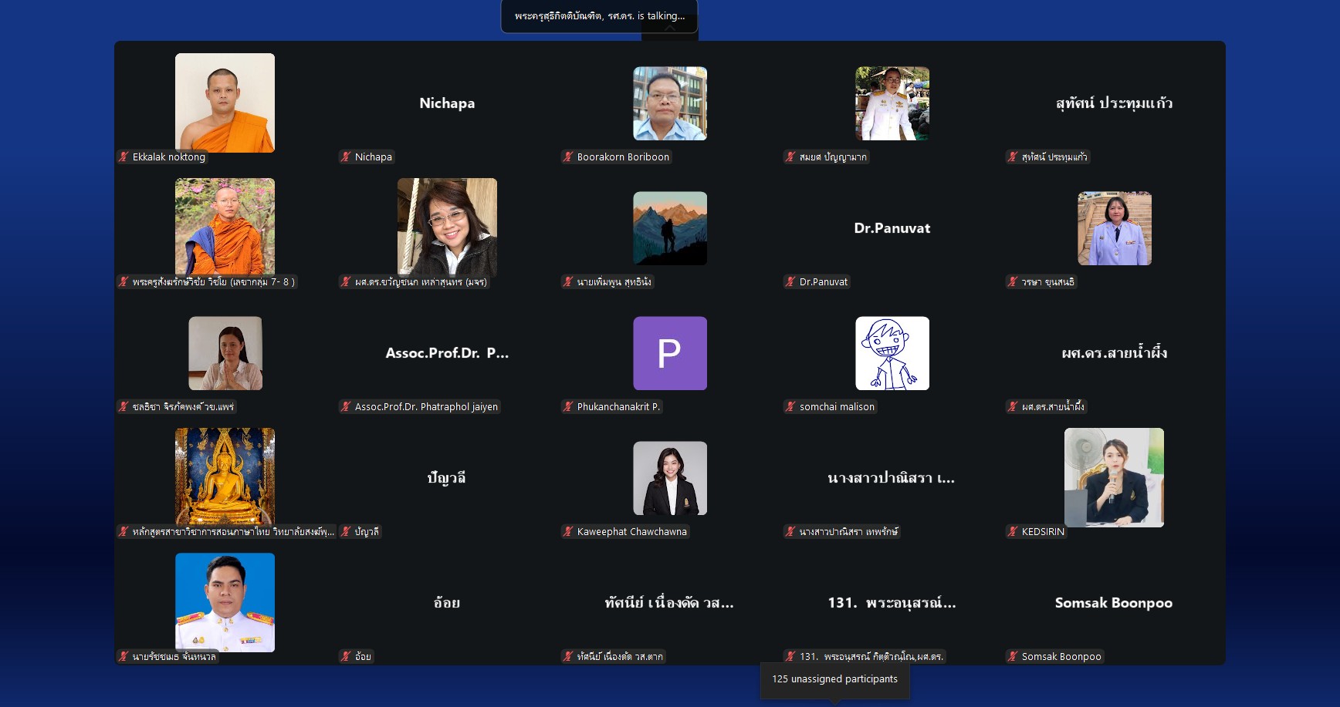The image size is (1340, 707).
Task: Select the purple P avatar tile
Action: (x=669, y=353)
